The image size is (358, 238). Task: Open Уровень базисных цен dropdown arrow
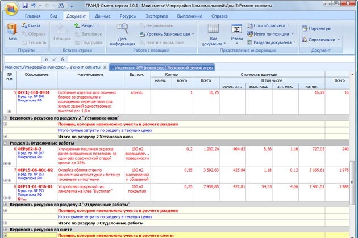(x=193, y=34)
